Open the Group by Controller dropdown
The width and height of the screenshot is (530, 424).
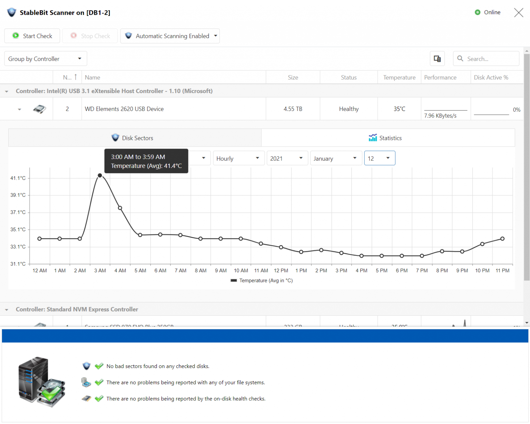tap(45, 58)
